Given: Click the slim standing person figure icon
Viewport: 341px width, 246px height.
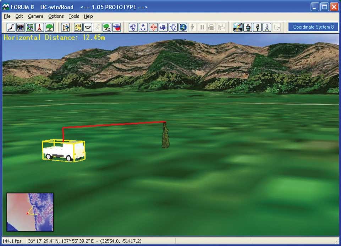Looking at the screenshot, I should tap(258, 27).
